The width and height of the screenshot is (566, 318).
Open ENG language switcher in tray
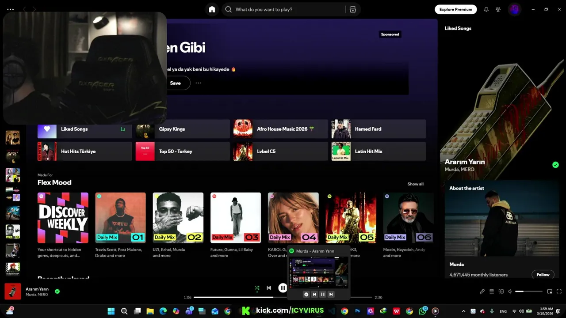click(x=503, y=311)
